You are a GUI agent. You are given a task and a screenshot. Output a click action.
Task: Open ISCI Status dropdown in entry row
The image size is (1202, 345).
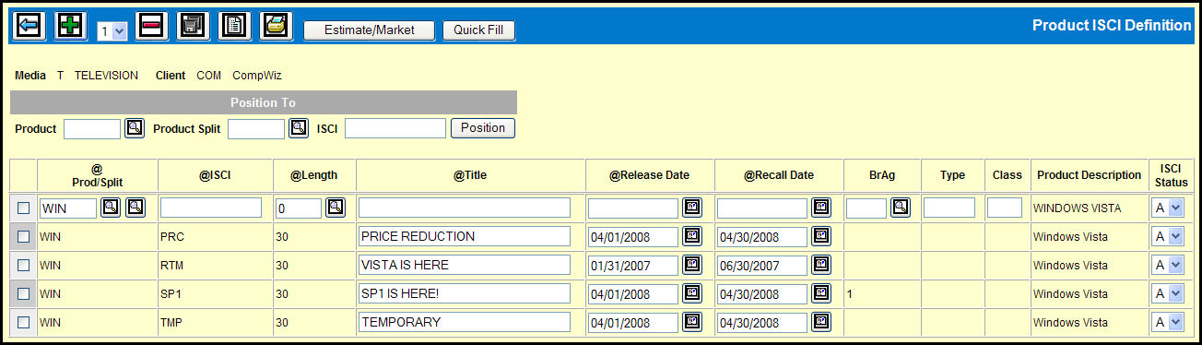[x=1168, y=208]
